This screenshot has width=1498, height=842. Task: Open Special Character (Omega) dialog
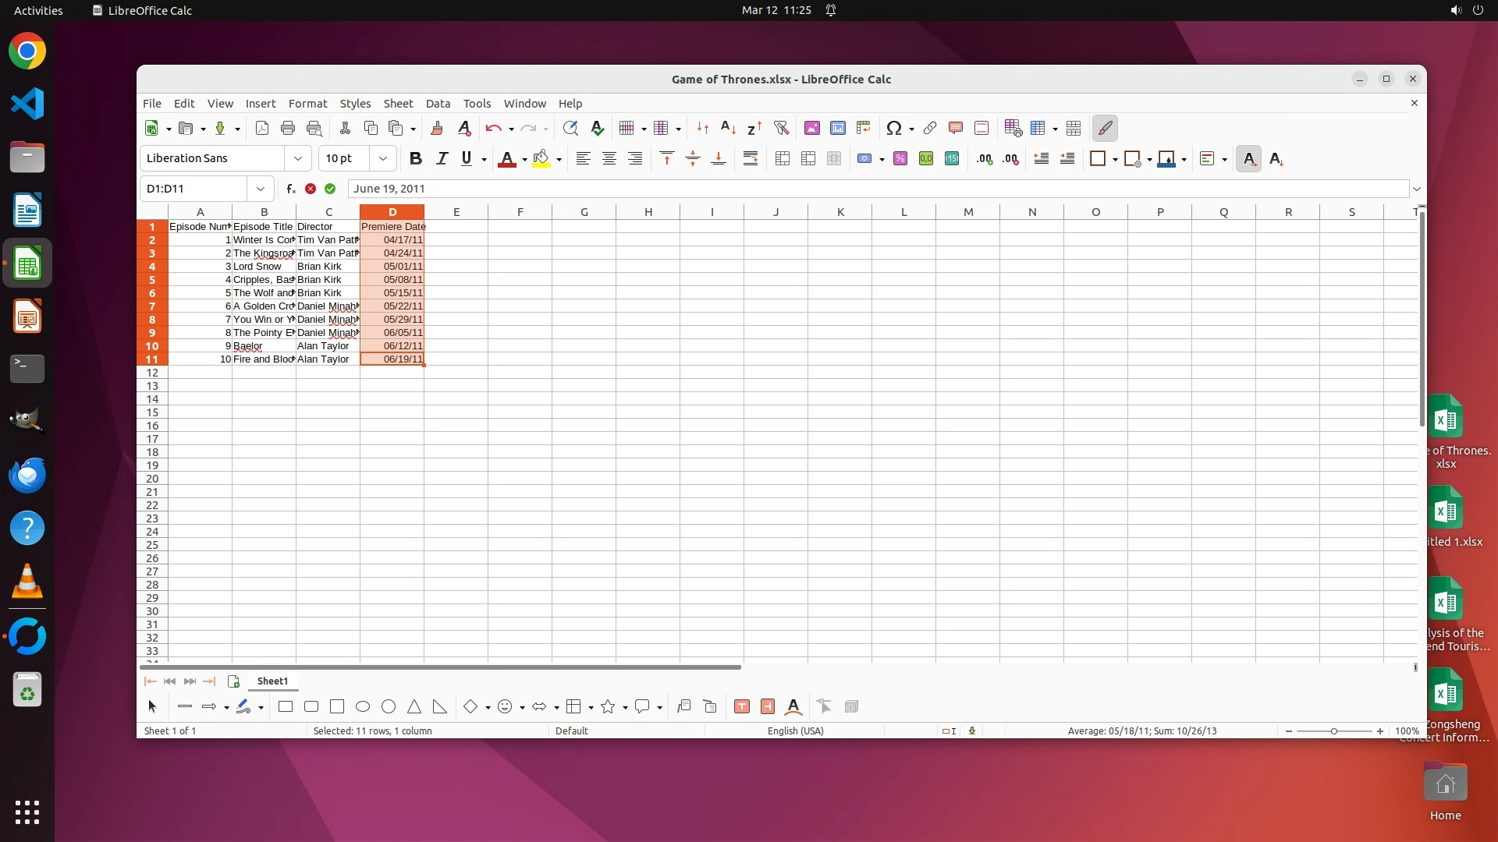coord(894,129)
